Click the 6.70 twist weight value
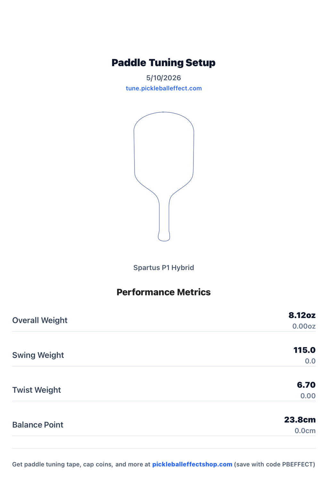The height and width of the screenshot is (477, 328). tap(306, 385)
